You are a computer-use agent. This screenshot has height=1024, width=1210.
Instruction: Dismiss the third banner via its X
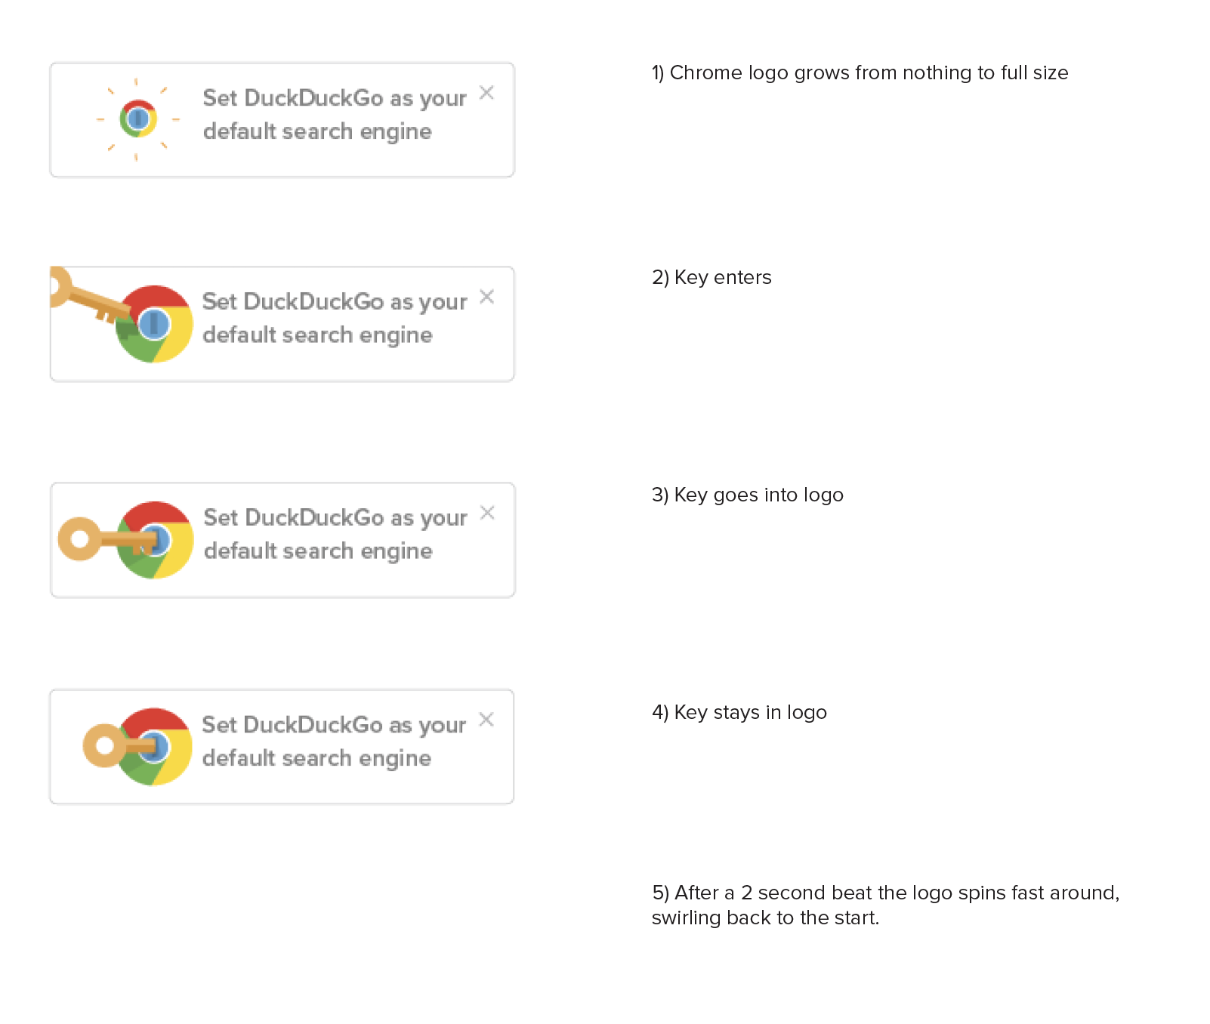point(488,513)
